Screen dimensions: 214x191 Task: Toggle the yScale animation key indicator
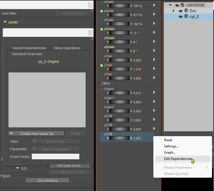(x=101, y=11)
